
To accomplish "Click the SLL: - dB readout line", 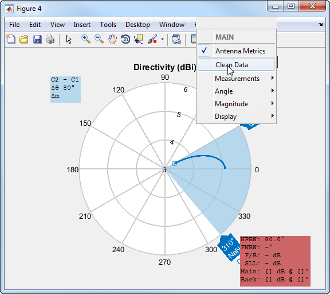I will click(x=262, y=264).
